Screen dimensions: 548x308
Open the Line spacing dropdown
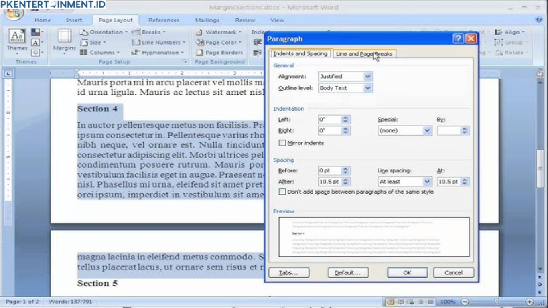427,181
